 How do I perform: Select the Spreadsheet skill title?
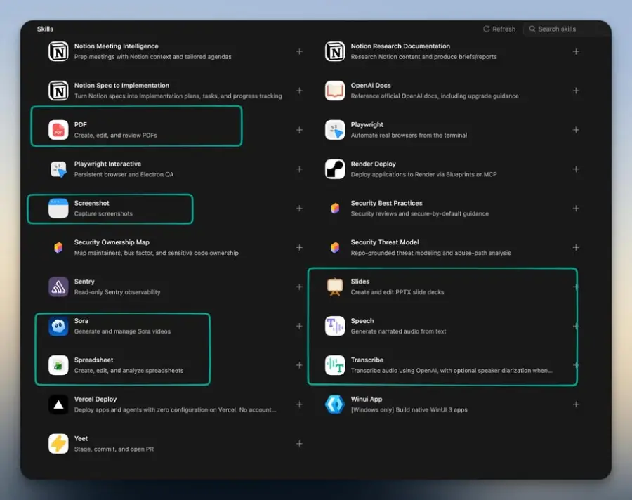coord(93,360)
